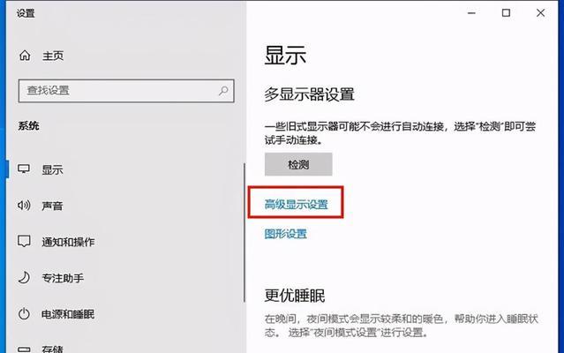Go to 通知和操作 settings
This screenshot has height=353, width=564.
click(x=68, y=242)
